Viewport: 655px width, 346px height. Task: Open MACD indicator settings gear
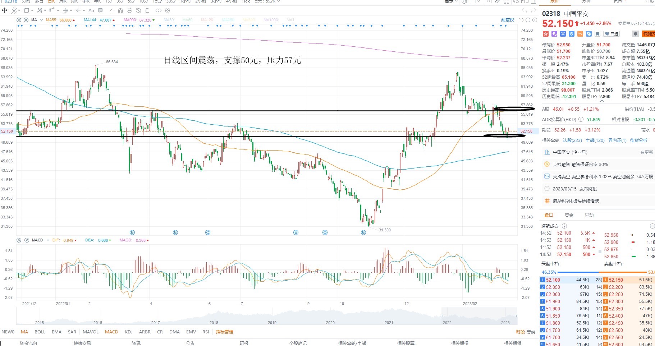click(x=19, y=240)
